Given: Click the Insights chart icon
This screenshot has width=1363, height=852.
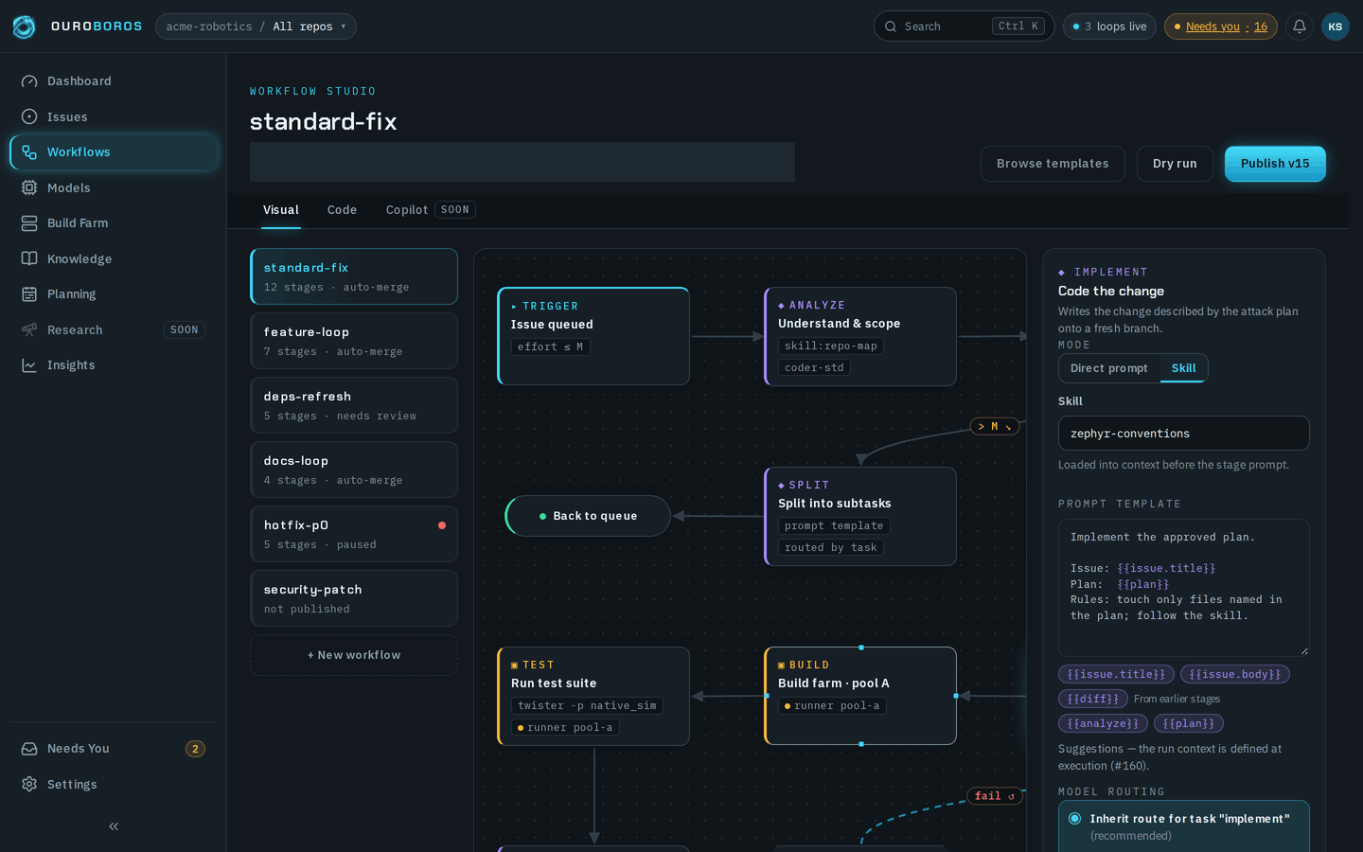Looking at the screenshot, I should (29, 365).
